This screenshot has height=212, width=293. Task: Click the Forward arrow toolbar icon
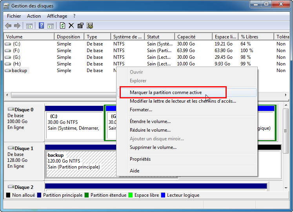17,25
